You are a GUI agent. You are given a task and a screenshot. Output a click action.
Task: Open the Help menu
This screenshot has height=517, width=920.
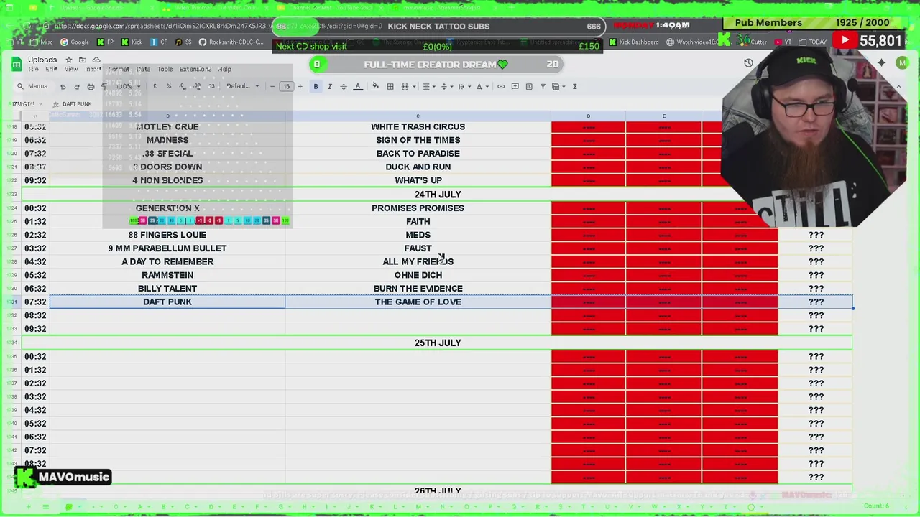(x=225, y=70)
